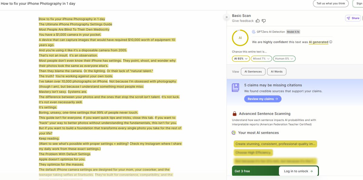Click Tell us what you think
Screen dimensions: 363x180
tap(331, 4)
